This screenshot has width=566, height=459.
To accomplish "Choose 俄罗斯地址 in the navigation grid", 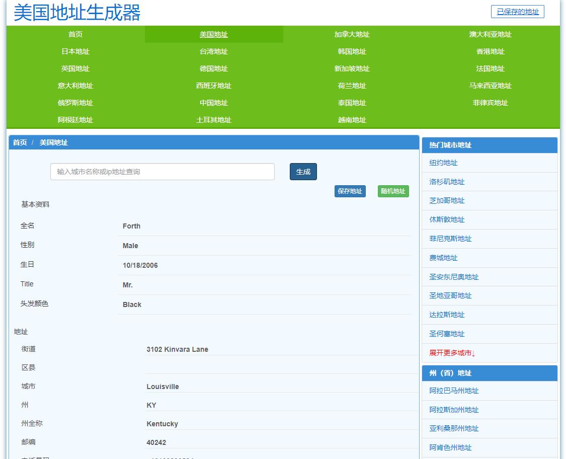I will pos(74,103).
